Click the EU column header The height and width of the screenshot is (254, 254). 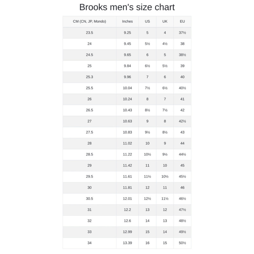182,22
